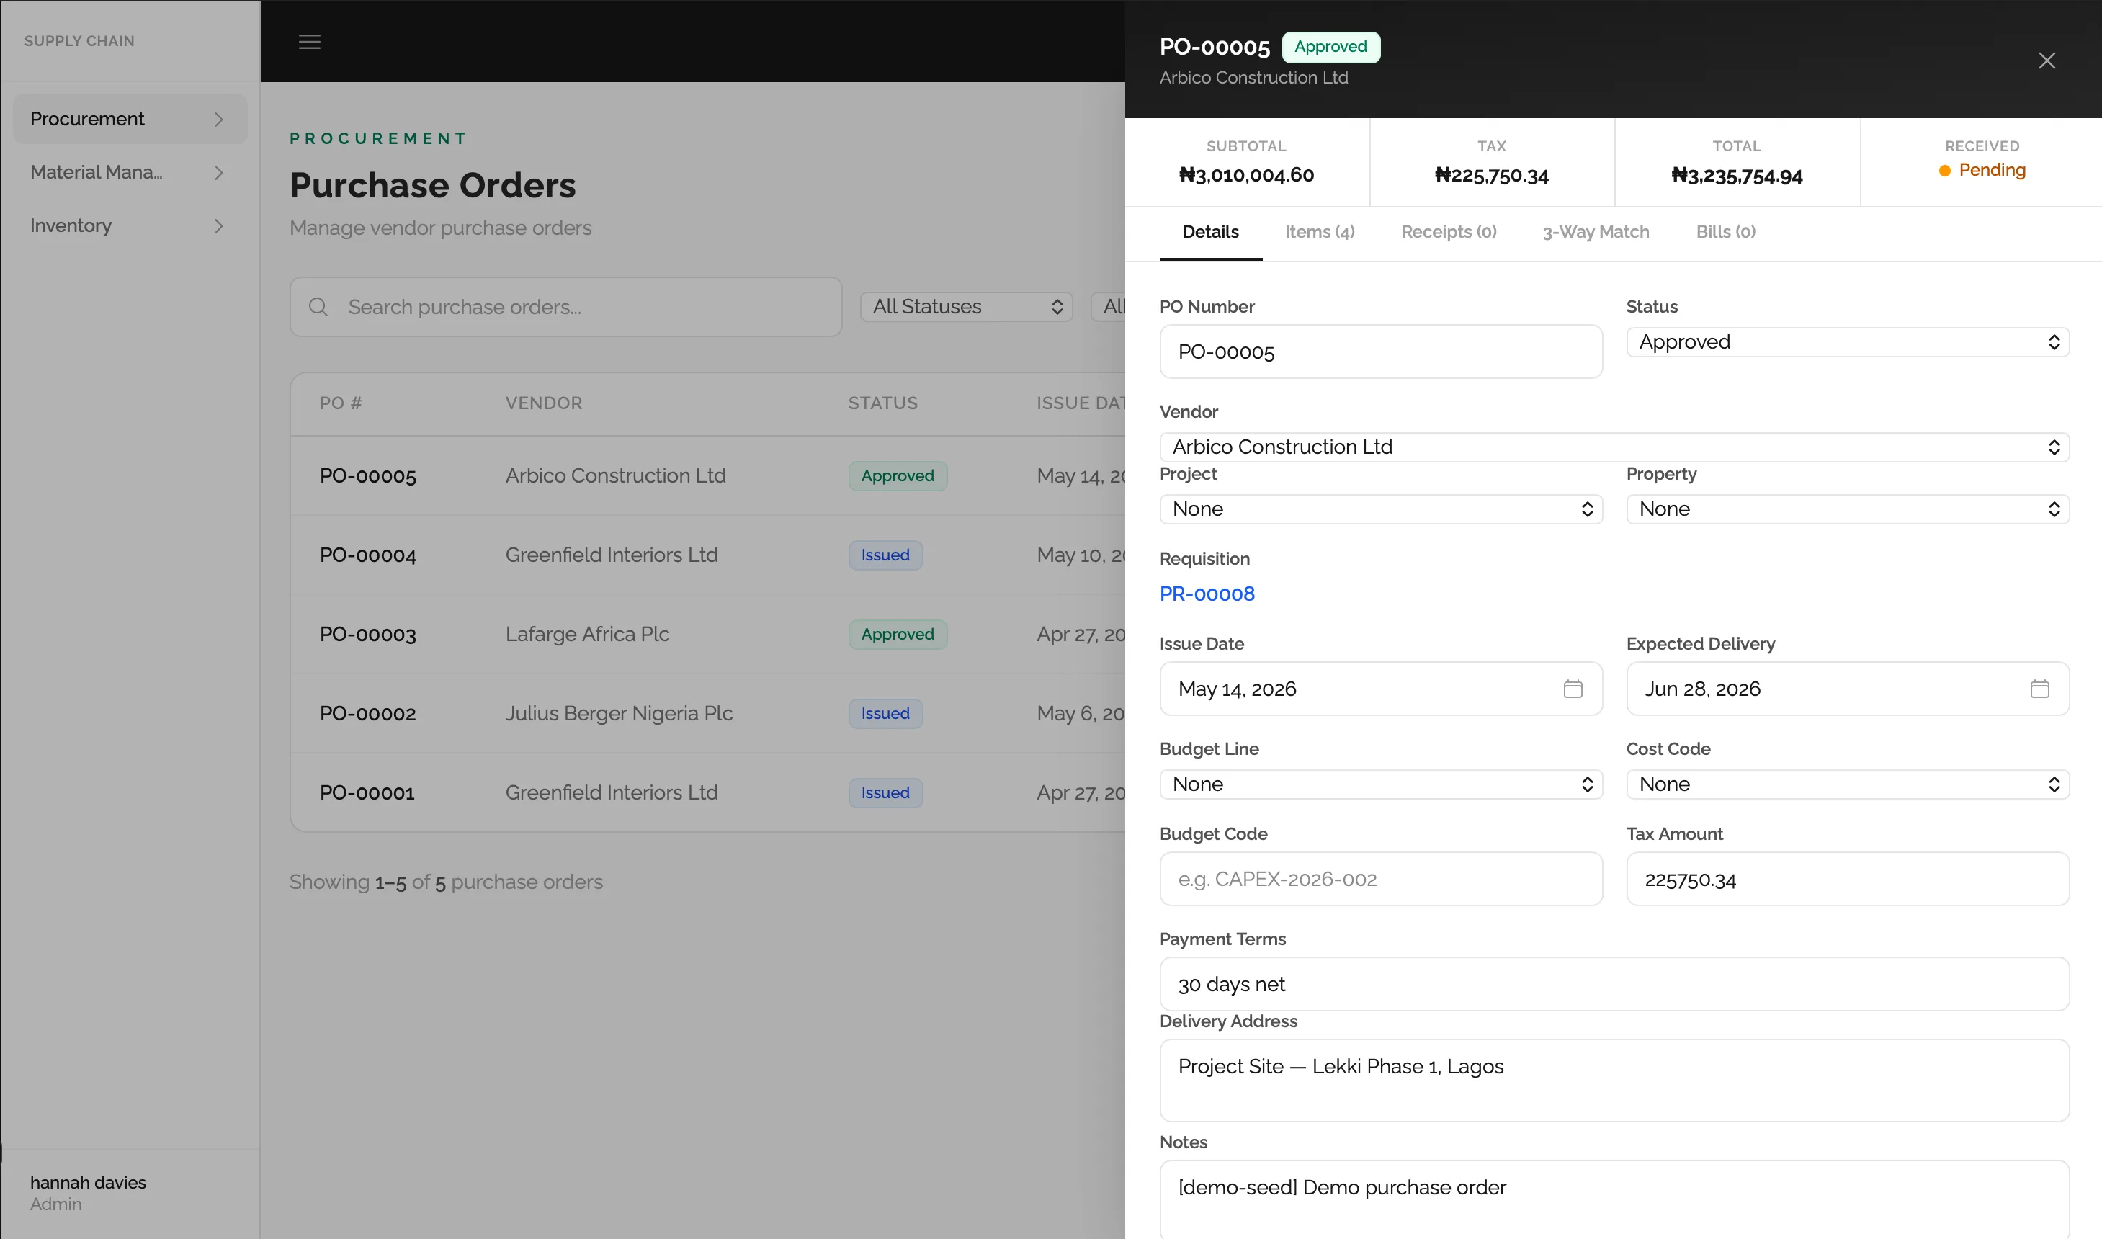Open the Budget Line dropdown
Screen dimensions: 2102x1239
pos(1381,784)
